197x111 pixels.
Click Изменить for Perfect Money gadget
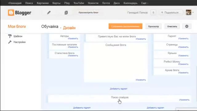pos(183,64)
